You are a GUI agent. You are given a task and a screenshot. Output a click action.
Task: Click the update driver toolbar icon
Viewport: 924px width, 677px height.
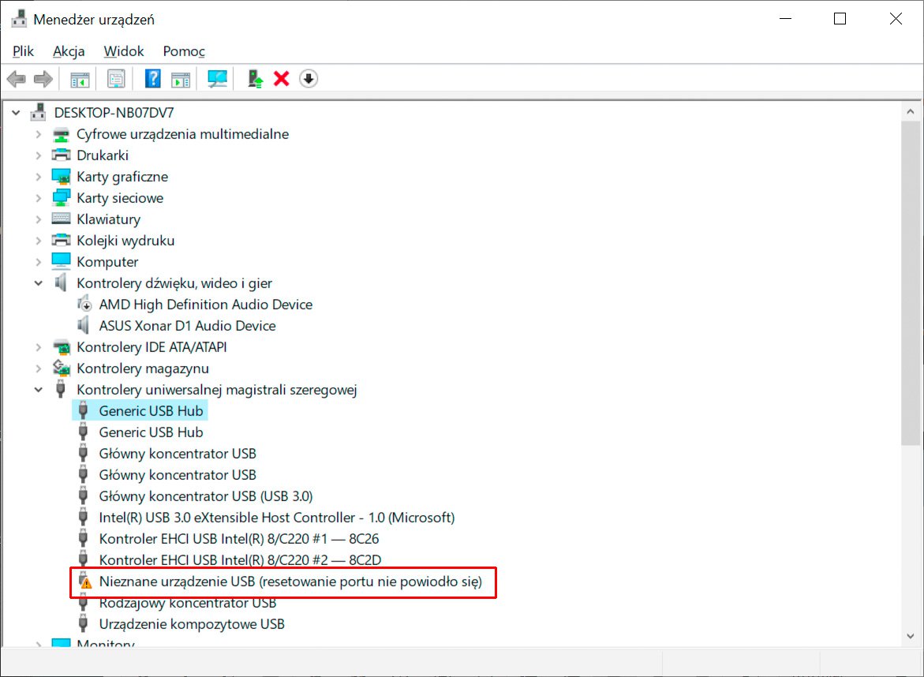(255, 78)
